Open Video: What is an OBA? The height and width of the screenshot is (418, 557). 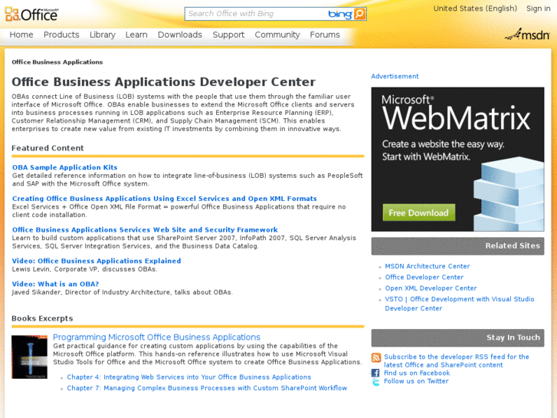tap(55, 284)
